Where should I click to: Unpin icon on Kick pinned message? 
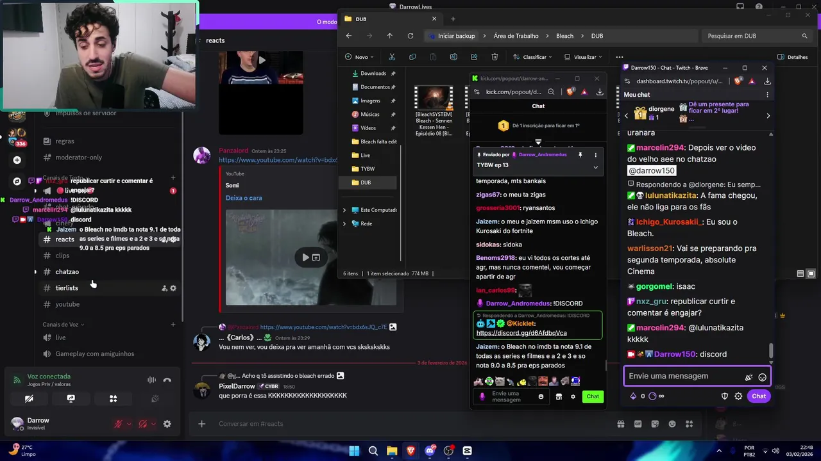(x=580, y=155)
